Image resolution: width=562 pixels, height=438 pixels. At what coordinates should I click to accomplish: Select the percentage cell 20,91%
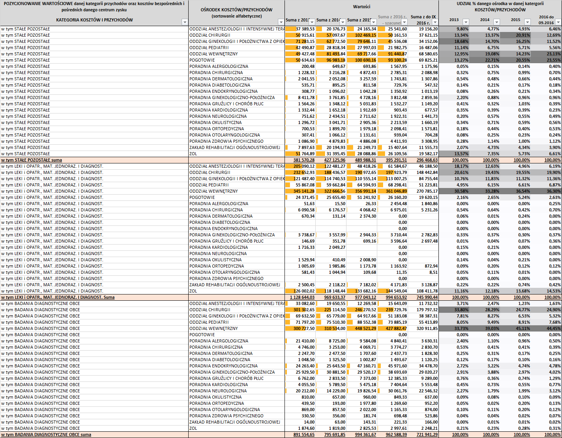(516, 35)
